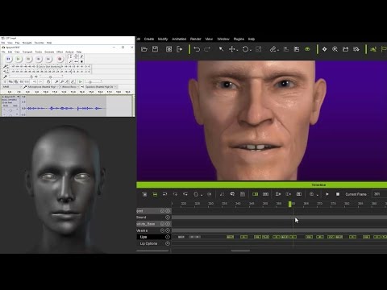Click the green playhead marker on timeline ruler

290,204
